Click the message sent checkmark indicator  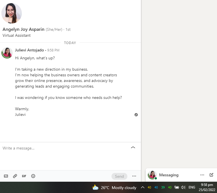point(136,115)
